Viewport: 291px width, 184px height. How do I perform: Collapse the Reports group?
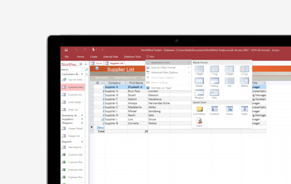point(82,142)
